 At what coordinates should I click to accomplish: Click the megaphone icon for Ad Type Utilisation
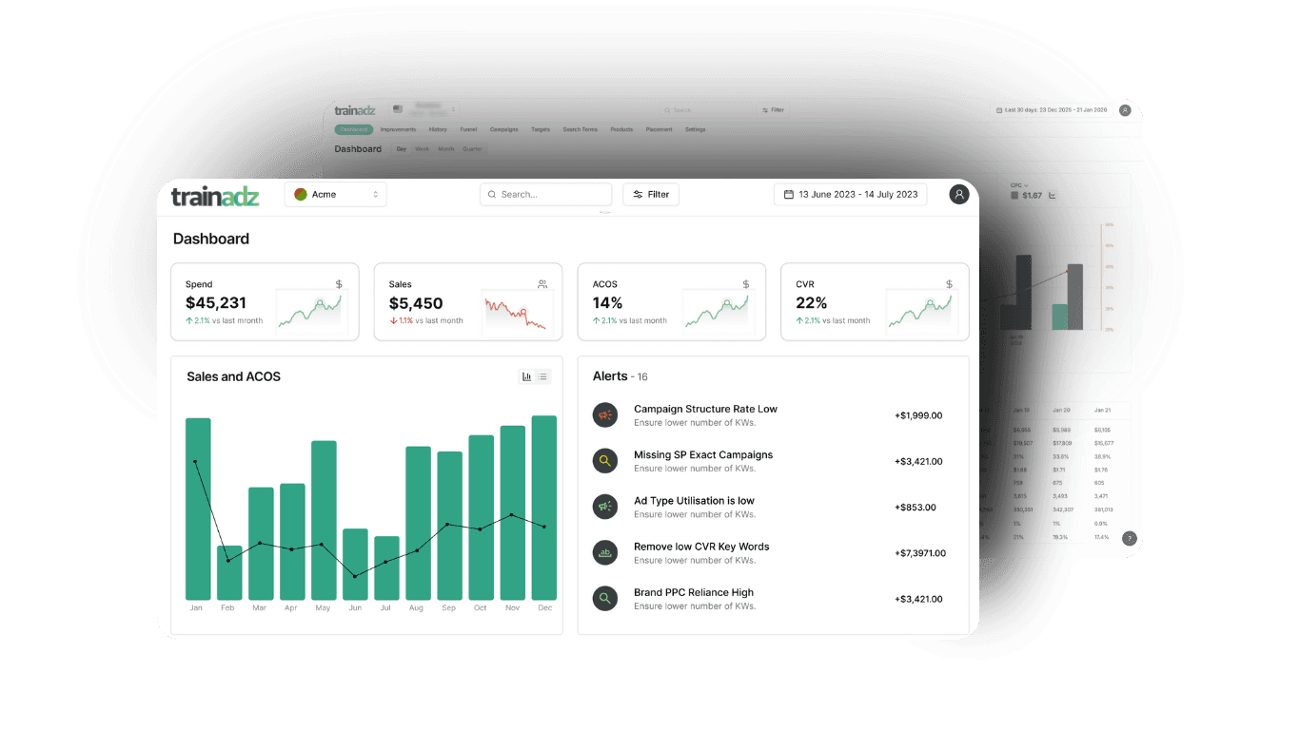(x=604, y=507)
